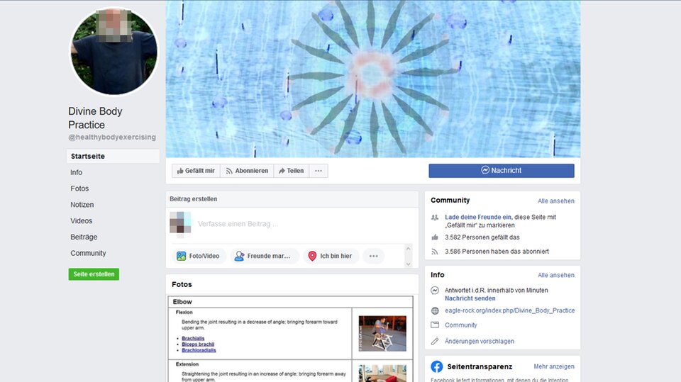Screen dimensions: 681x382
Task: Subscribe via the Abonnieren button
Action: [247, 171]
